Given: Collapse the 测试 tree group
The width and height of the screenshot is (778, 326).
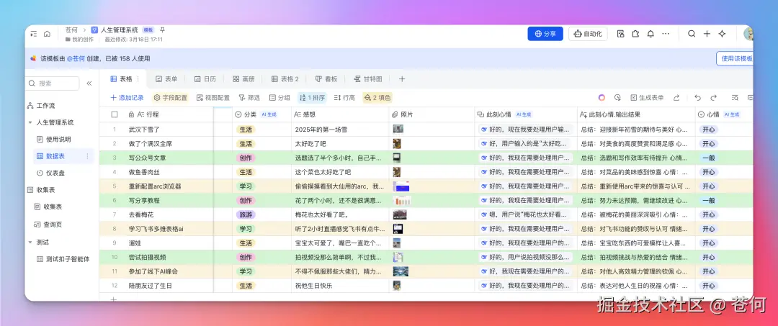Looking at the screenshot, I should (x=30, y=243).
